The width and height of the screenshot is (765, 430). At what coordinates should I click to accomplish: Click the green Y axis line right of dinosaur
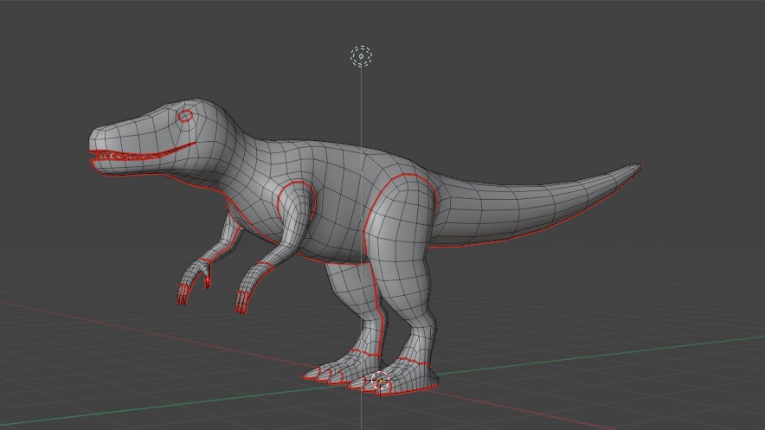606,356
